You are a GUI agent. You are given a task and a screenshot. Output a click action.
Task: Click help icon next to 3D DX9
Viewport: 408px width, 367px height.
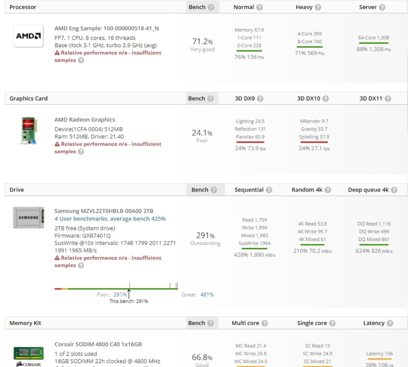260,98
